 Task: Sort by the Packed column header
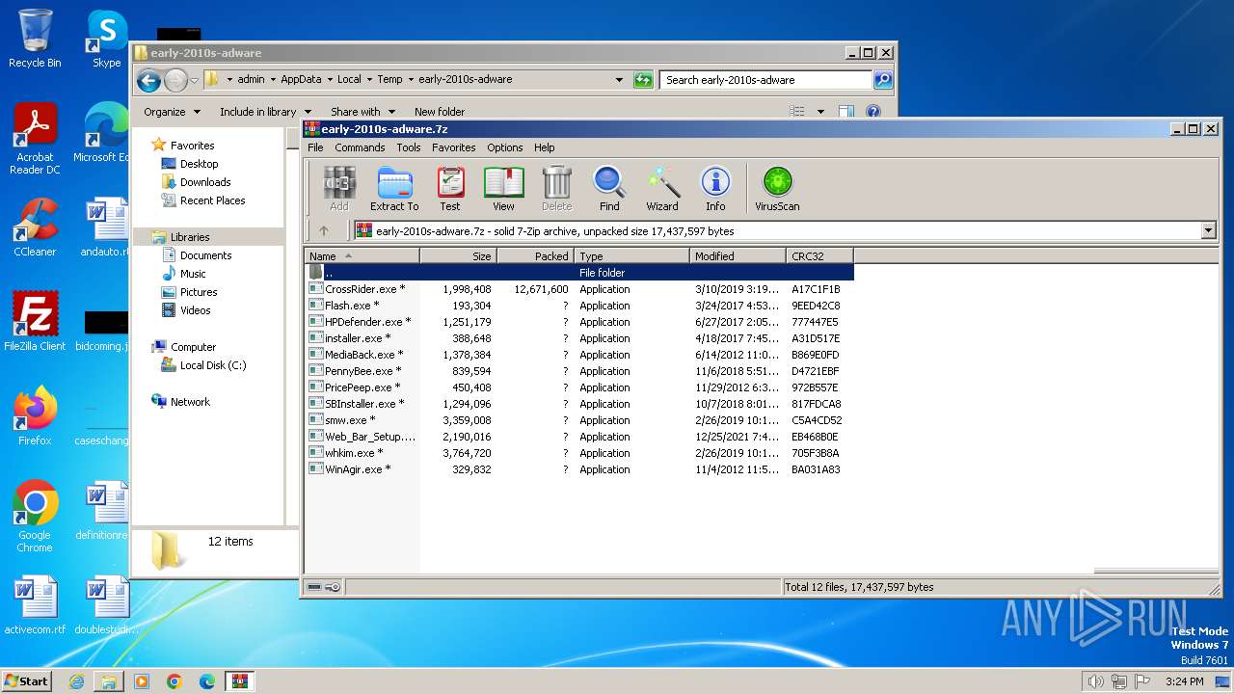coord(536,256)
